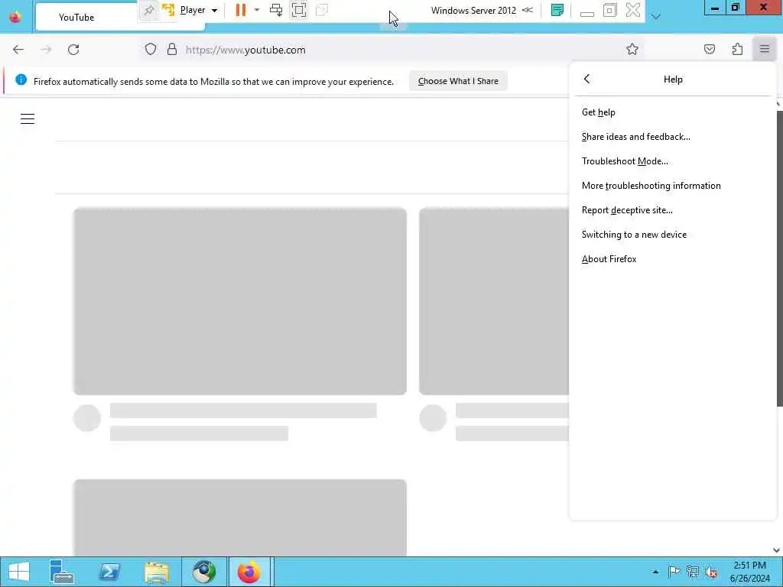Viewport: 783px width, 587px height.
Task: Go back from the Help submenu
Action: coord(586,79)
